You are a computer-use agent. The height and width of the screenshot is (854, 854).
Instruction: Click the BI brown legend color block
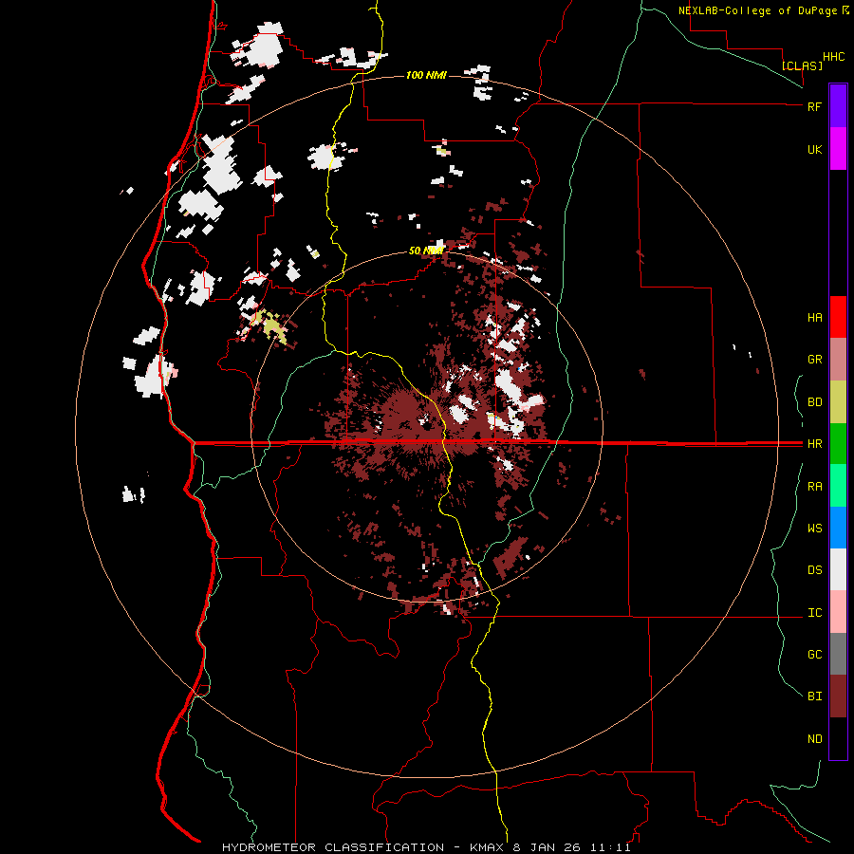click(x=838, y=696)
